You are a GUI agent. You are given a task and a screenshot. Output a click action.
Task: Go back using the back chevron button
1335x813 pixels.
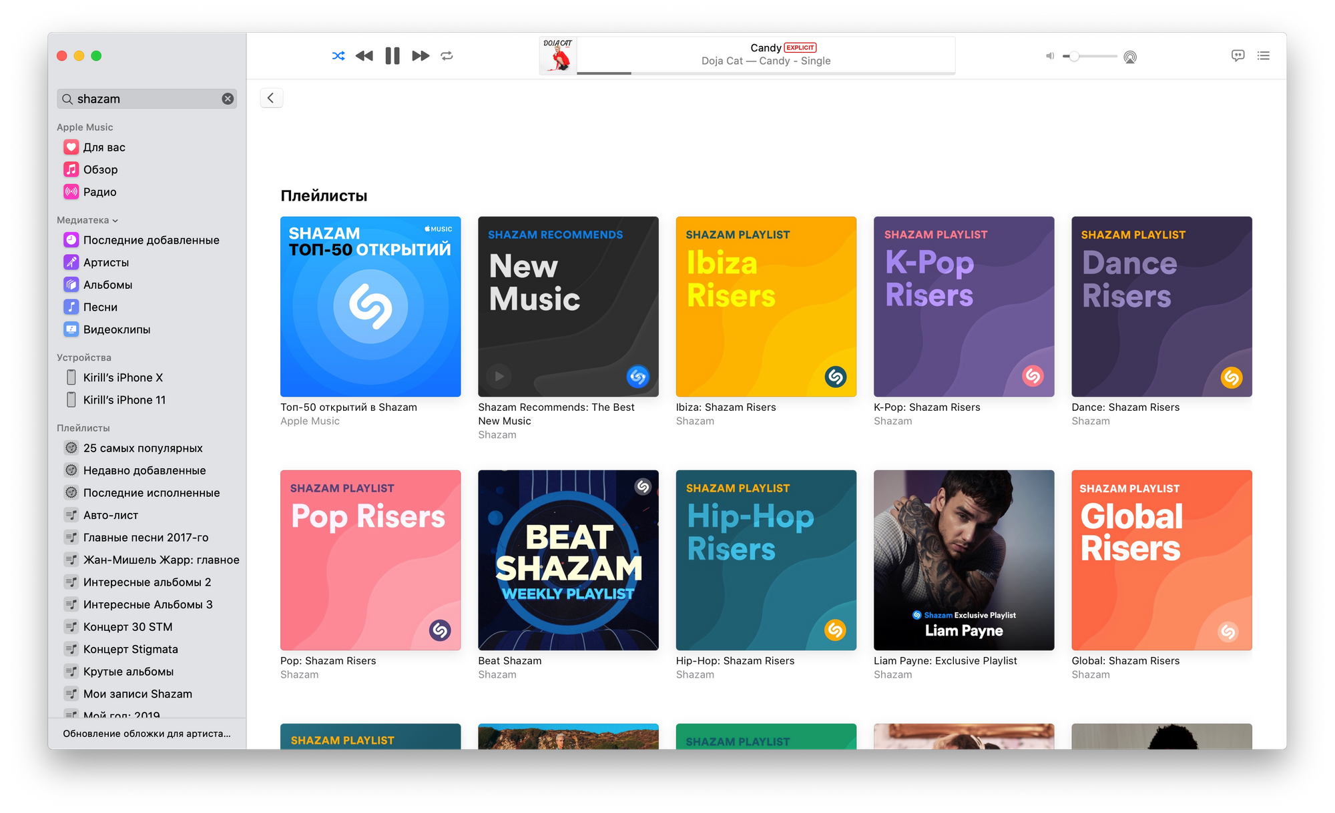click(271, 98)
